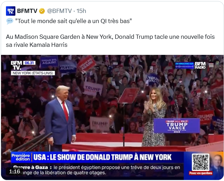Screen dimensions: 224x181
Task: Click the gold verified badge
Action: point(42,11)
